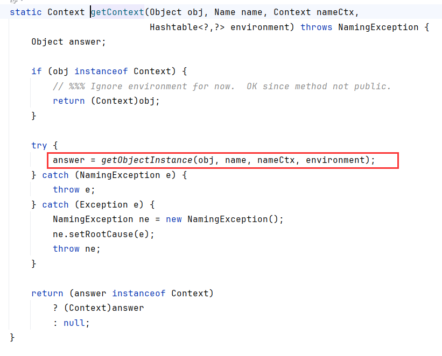
Task: Click the 'instanceof' keyword in if statement
Action: 101,72
